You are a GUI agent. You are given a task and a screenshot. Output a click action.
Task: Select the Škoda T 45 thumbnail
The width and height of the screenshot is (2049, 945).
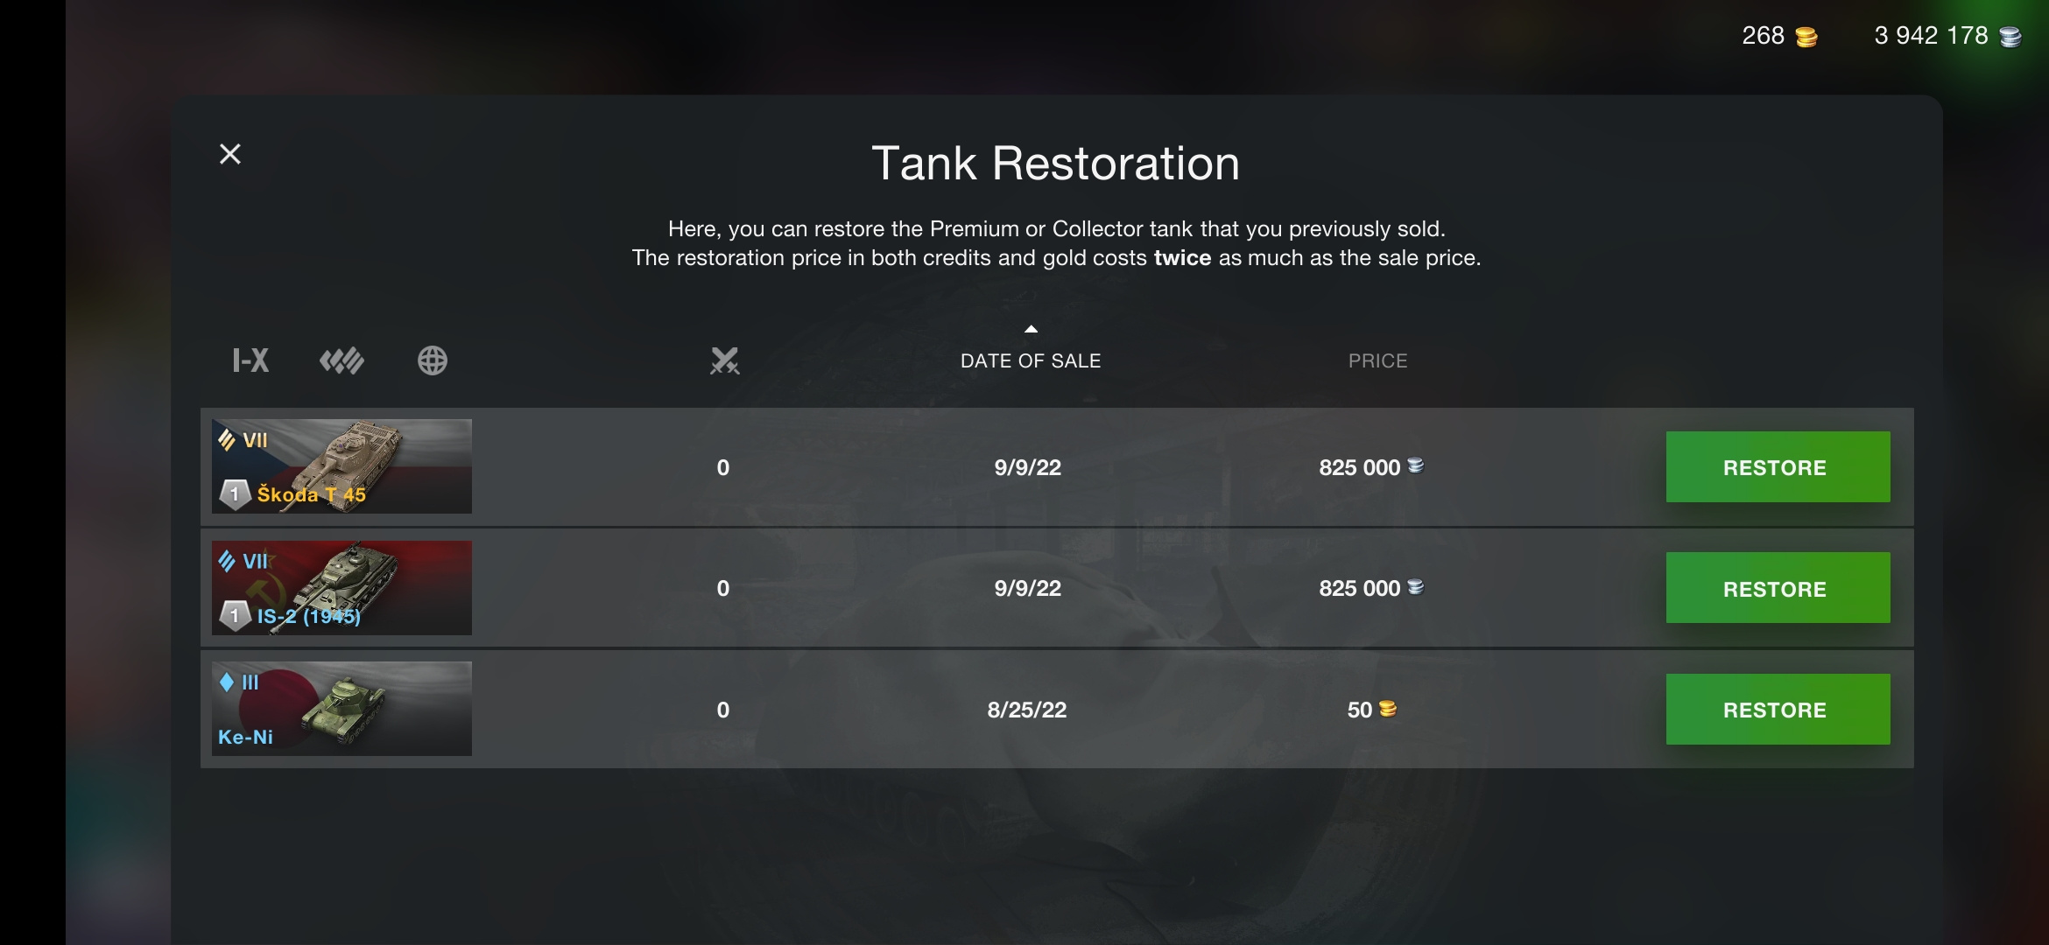coord(341,466)
